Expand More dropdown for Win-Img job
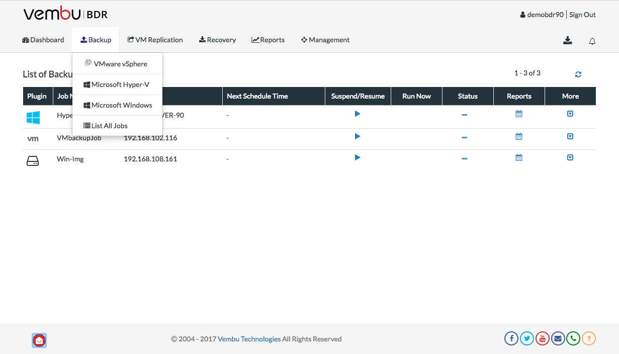The height and width of the screenshot is (354, 619). pos(570,157)
